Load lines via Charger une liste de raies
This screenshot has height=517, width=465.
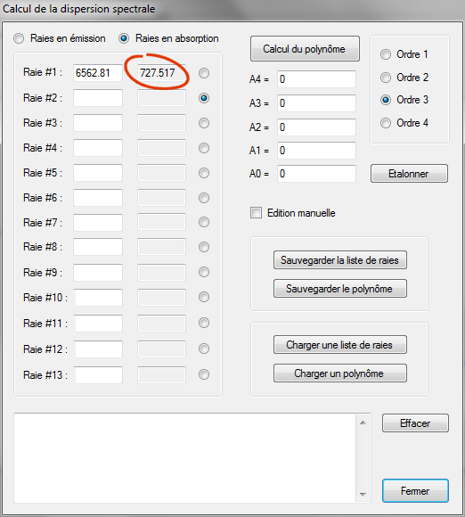click(340, 345)
